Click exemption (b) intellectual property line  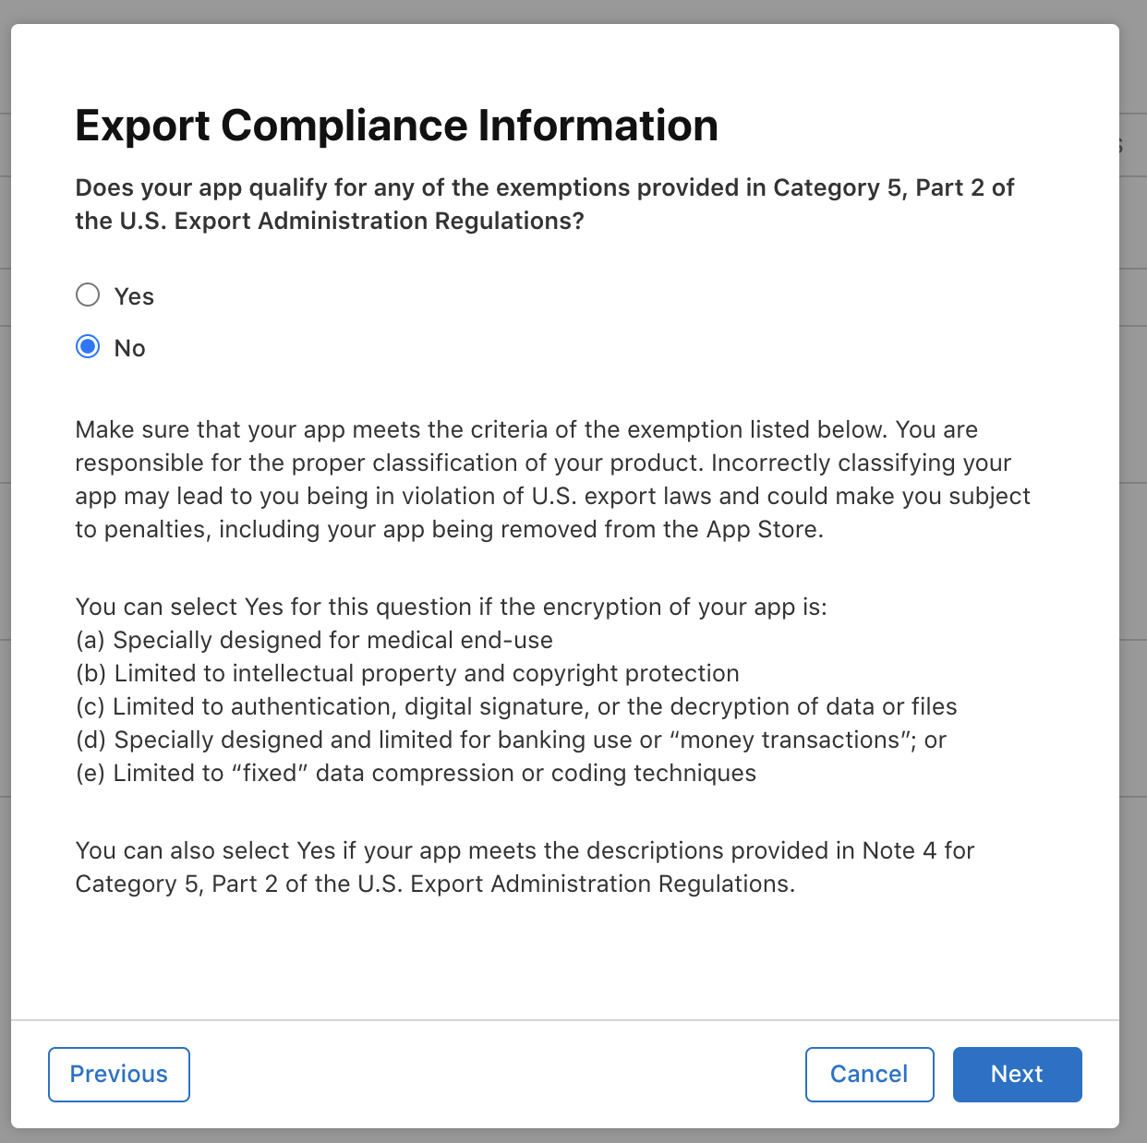pos(407,673)
